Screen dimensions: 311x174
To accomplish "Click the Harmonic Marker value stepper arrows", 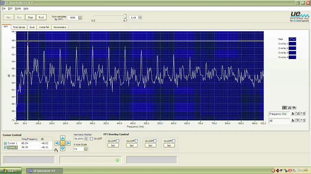I will click(x=86, y=139).
